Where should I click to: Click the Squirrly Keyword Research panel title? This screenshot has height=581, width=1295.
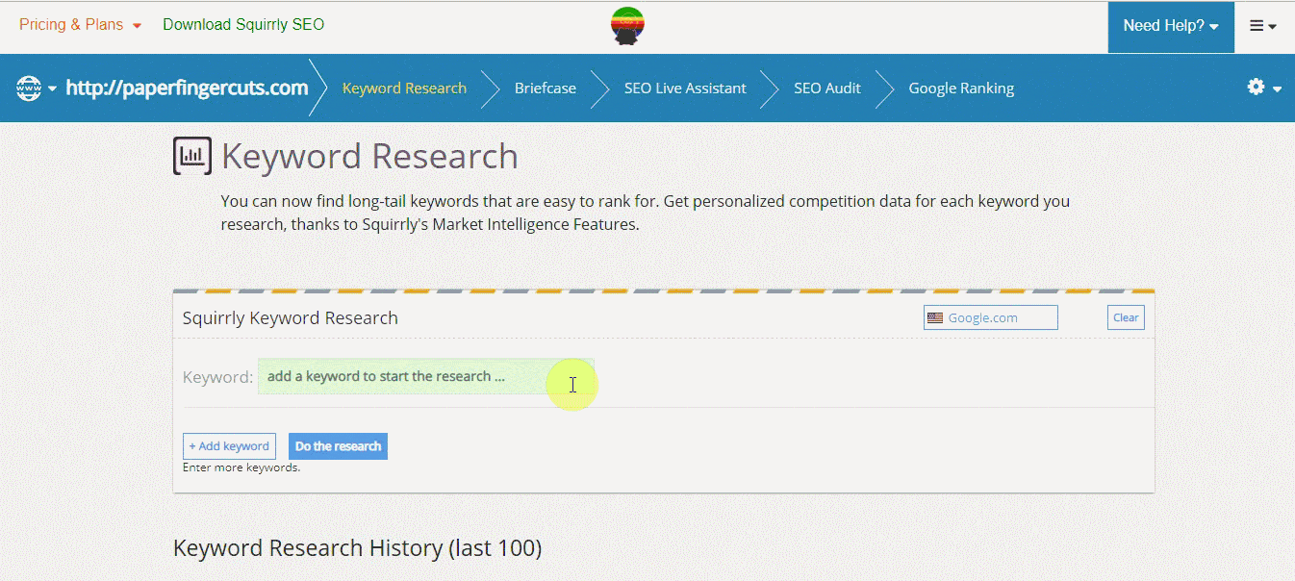coord(291,318)
